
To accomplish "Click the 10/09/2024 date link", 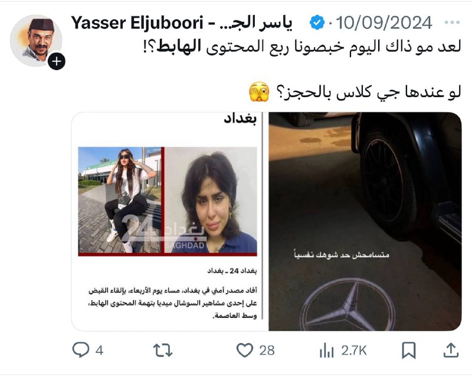I will click(384, 23).
